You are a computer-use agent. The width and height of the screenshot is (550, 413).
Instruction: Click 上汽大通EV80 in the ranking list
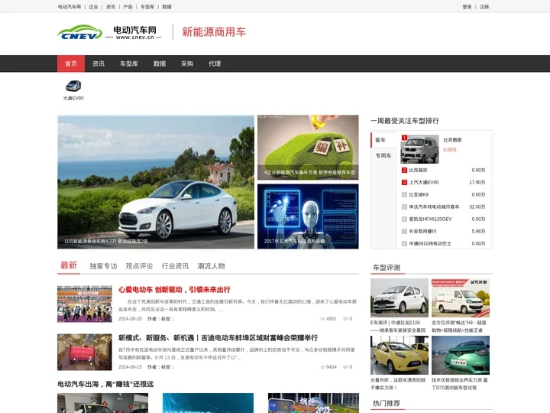(x=424, y=182)
